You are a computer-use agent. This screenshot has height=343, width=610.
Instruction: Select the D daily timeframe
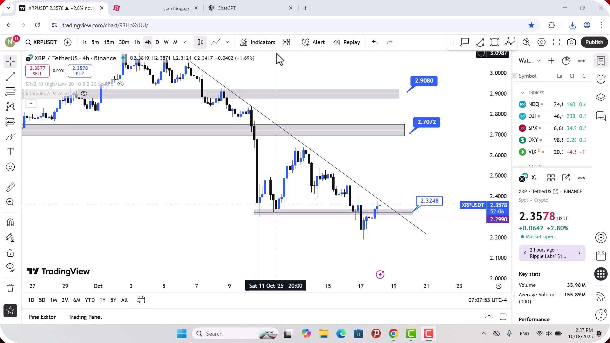(x=157, y=42)
